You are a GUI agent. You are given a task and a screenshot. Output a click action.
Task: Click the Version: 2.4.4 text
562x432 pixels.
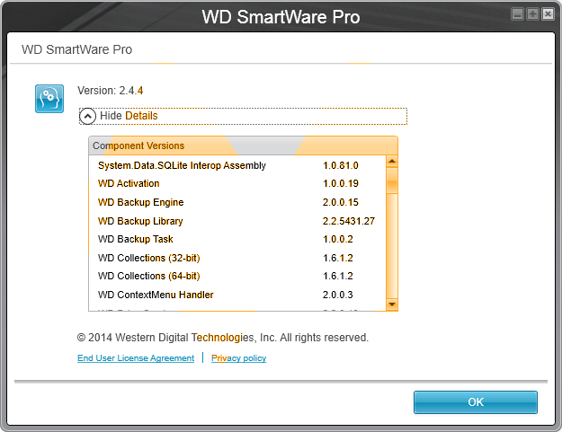[x=111, y=91]
